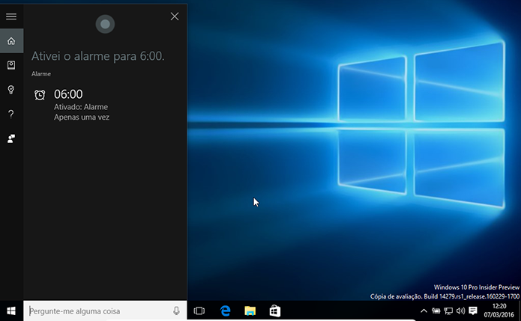
Task: Open the volume speaker tray icon
Action: 460,311
